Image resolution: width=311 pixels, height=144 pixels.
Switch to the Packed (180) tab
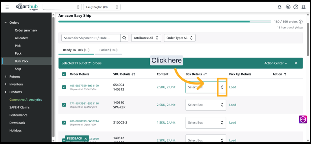tap(108, 50)
